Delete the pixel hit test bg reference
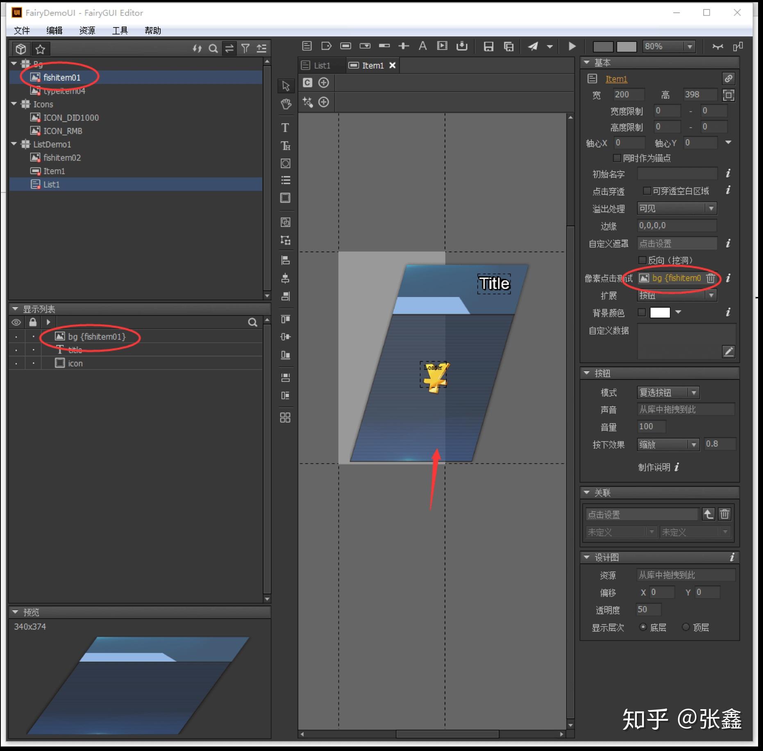Image resolution: width=763 pixels, height=751 pixels. [711, 278]
